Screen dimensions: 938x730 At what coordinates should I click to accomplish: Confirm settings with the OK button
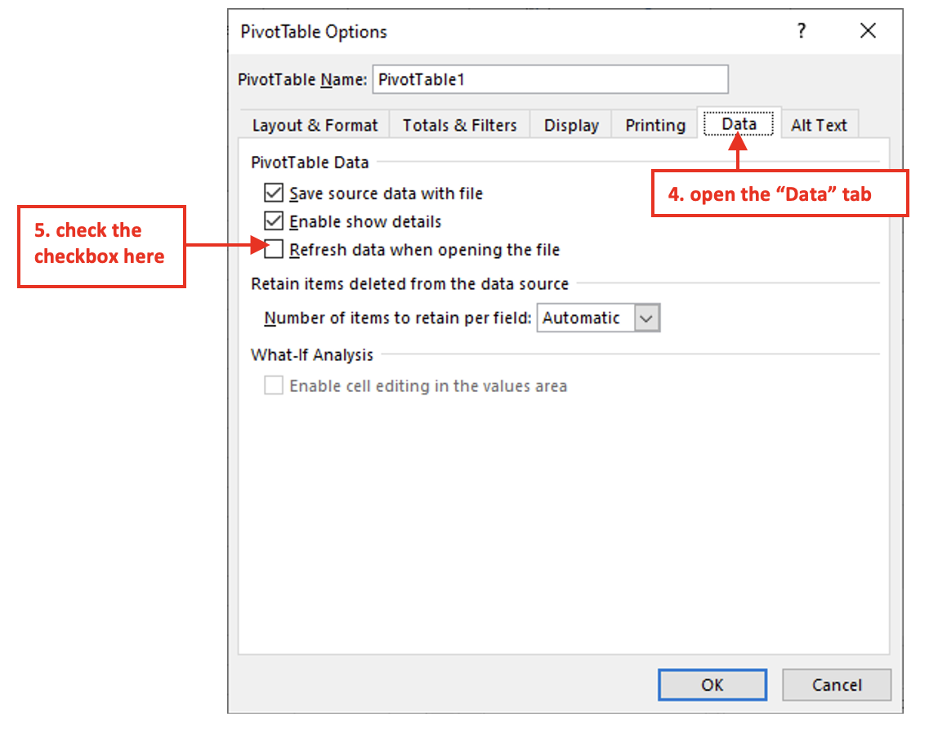[712, 685]
